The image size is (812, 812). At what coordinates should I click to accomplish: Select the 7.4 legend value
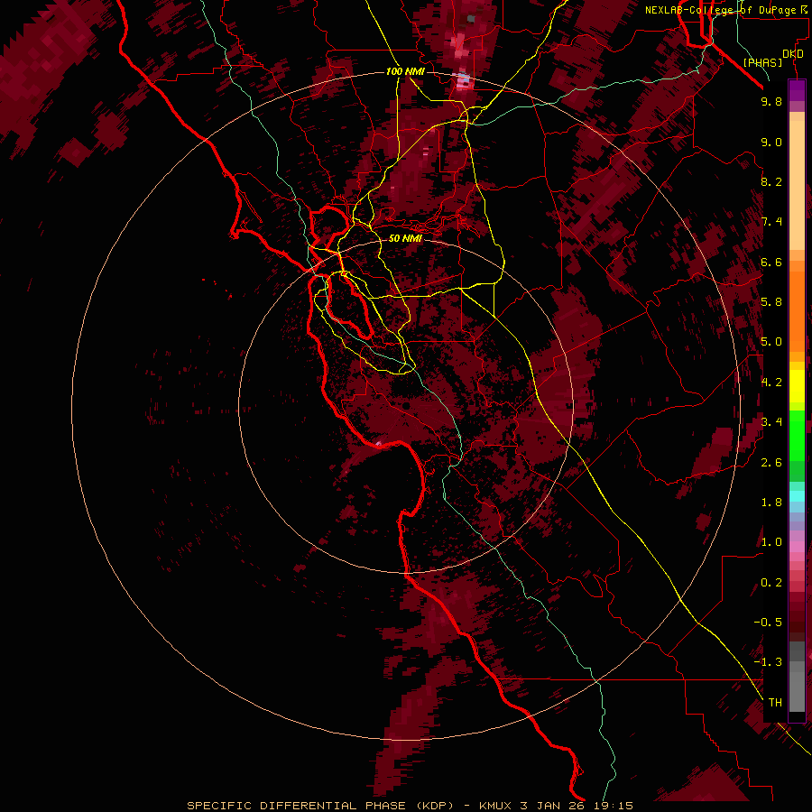771,222
